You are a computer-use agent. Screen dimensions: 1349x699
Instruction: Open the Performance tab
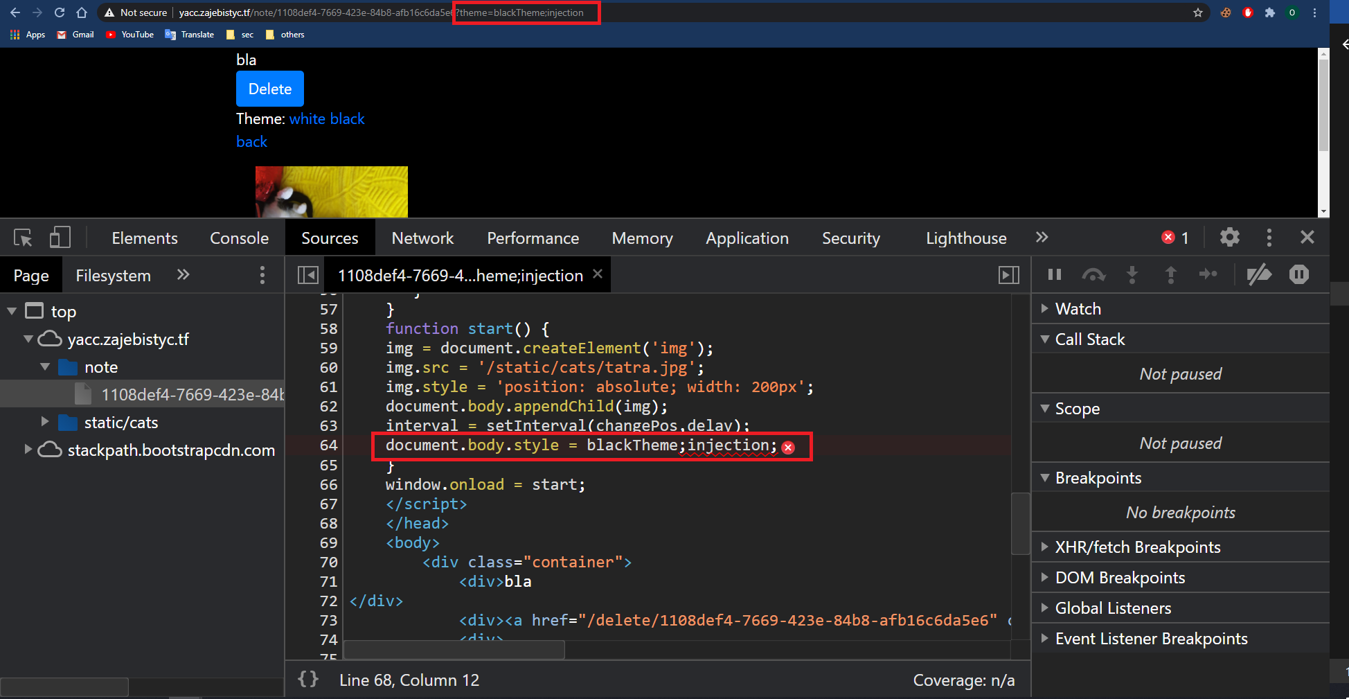pyautogui.click(x=533, y=238)
